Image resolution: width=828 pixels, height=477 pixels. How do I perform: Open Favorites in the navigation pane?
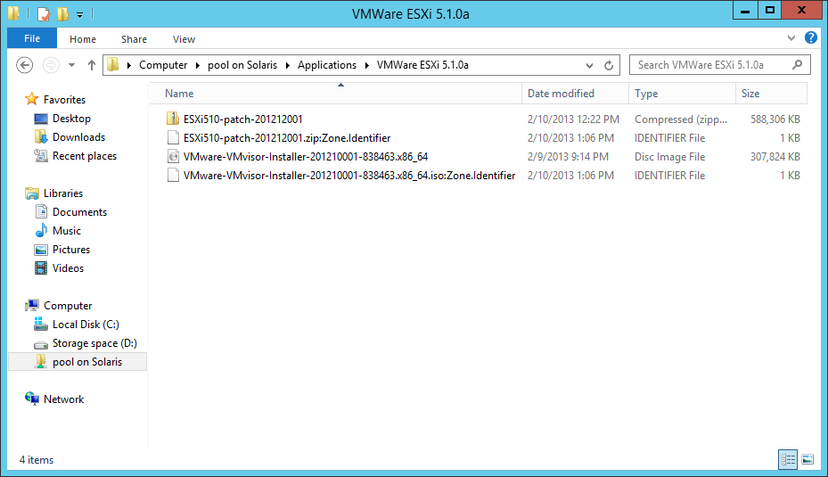click(x=64, y=99)
